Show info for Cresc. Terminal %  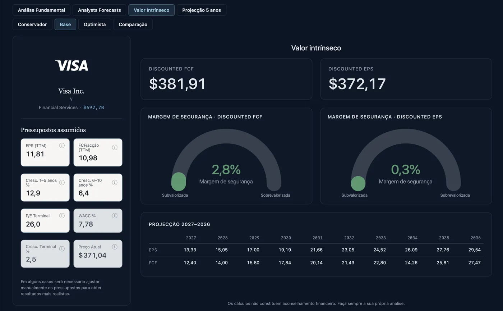pos(62,249)
